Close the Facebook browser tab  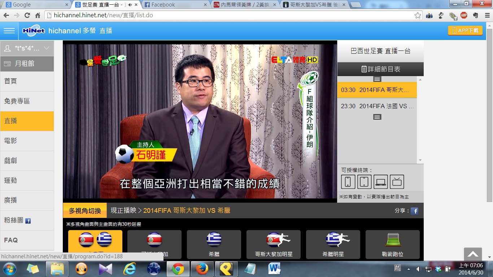[205, 5]
